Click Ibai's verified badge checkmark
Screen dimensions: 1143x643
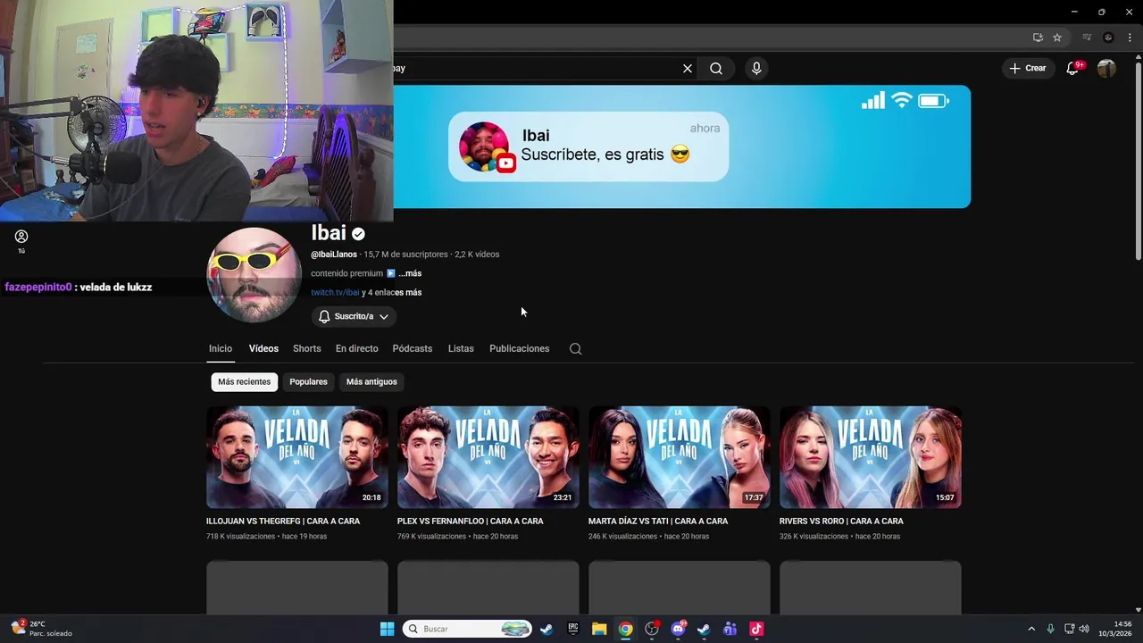pyautogui.click(x=358, y=234)
